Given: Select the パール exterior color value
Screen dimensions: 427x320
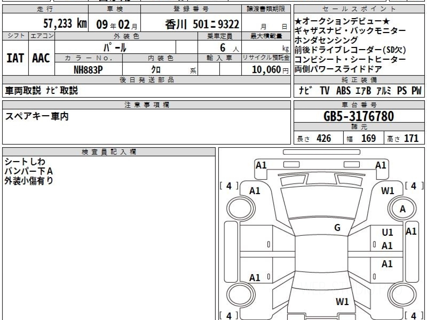Looking at the screenshot, I should (x=115, y=47).
